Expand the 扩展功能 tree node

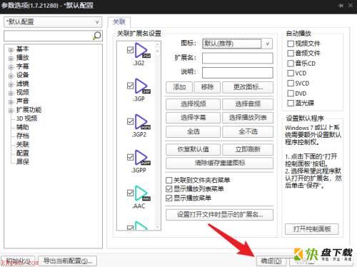(x=11, y=111)
